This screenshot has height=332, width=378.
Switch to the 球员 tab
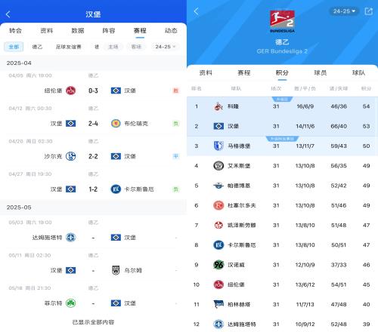pos(320,73)
